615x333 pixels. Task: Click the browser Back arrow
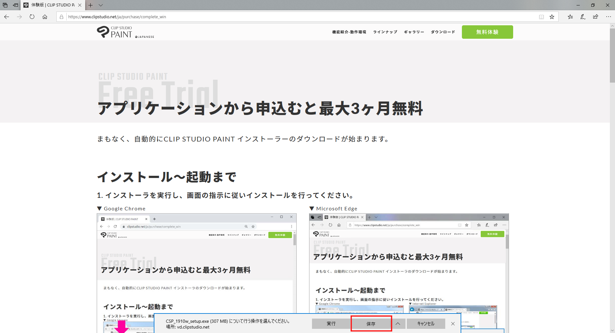(7, 17)
